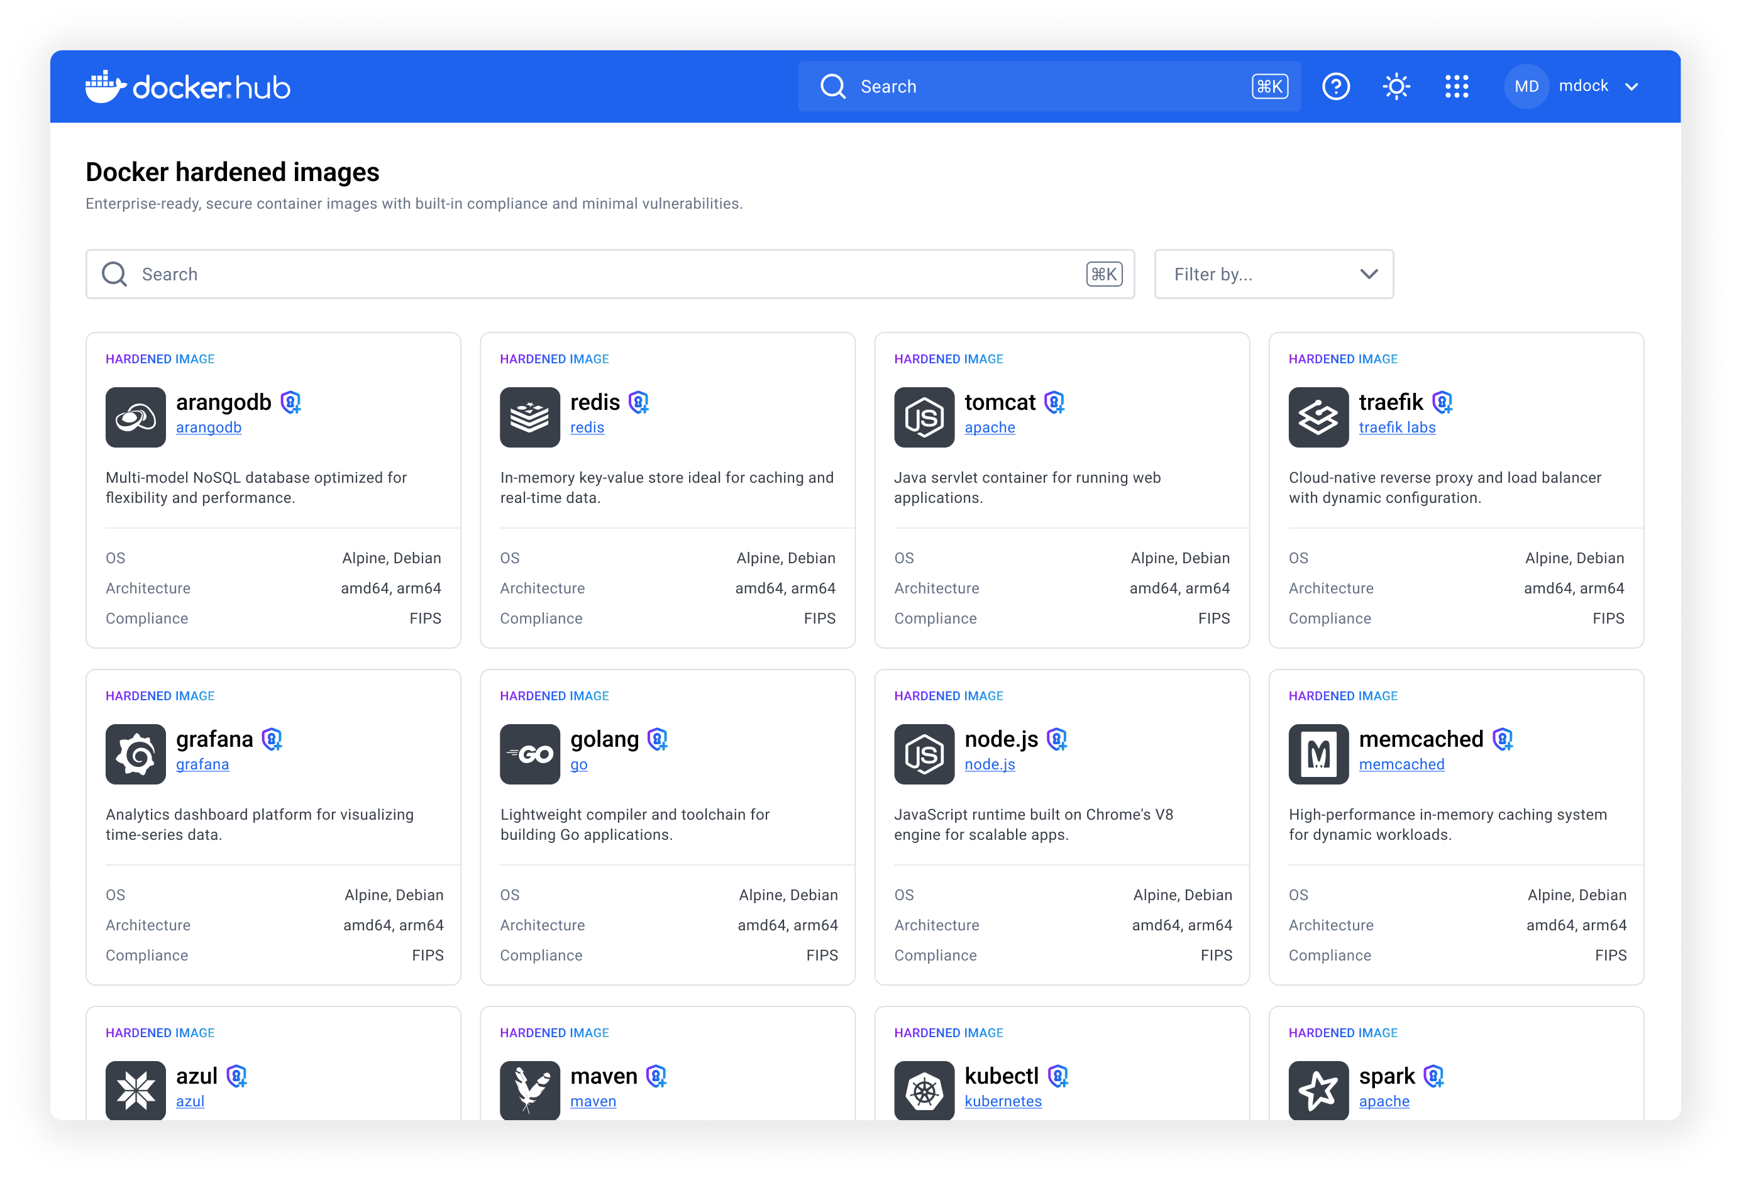Screen dimensions: 1739x1178
Task: Open the Filter by dropdown
Action: tap(1274, 275)
